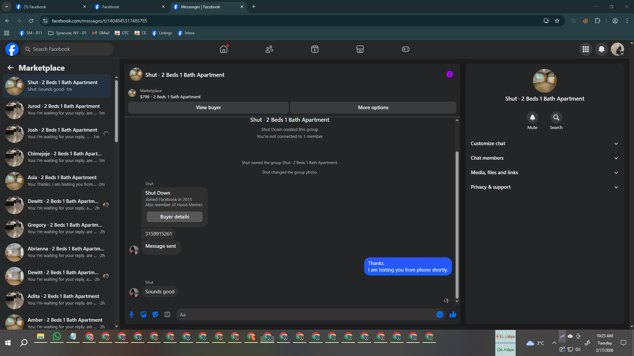
Task: Open a new browser tab
Action: click(254, 7)
